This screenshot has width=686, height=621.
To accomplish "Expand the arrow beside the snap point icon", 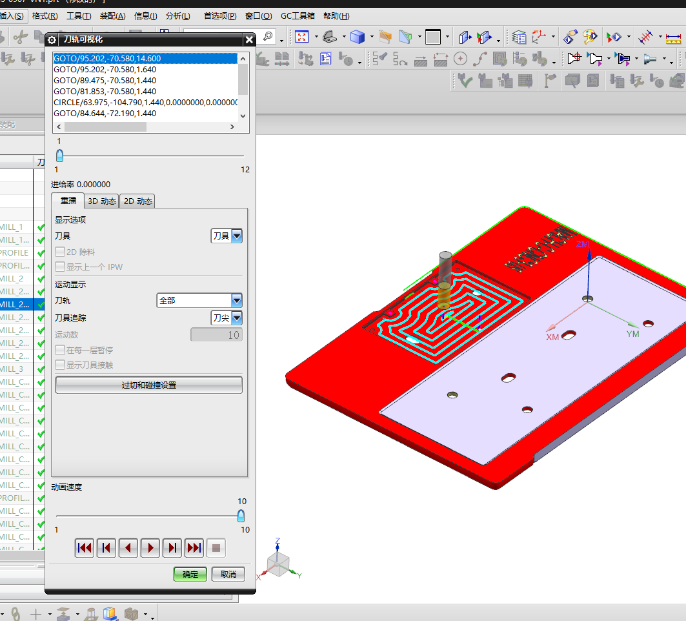I will click(660, 37).
